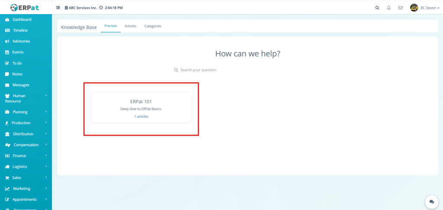Open the notifications bell icon

click(x=388, y=8)
